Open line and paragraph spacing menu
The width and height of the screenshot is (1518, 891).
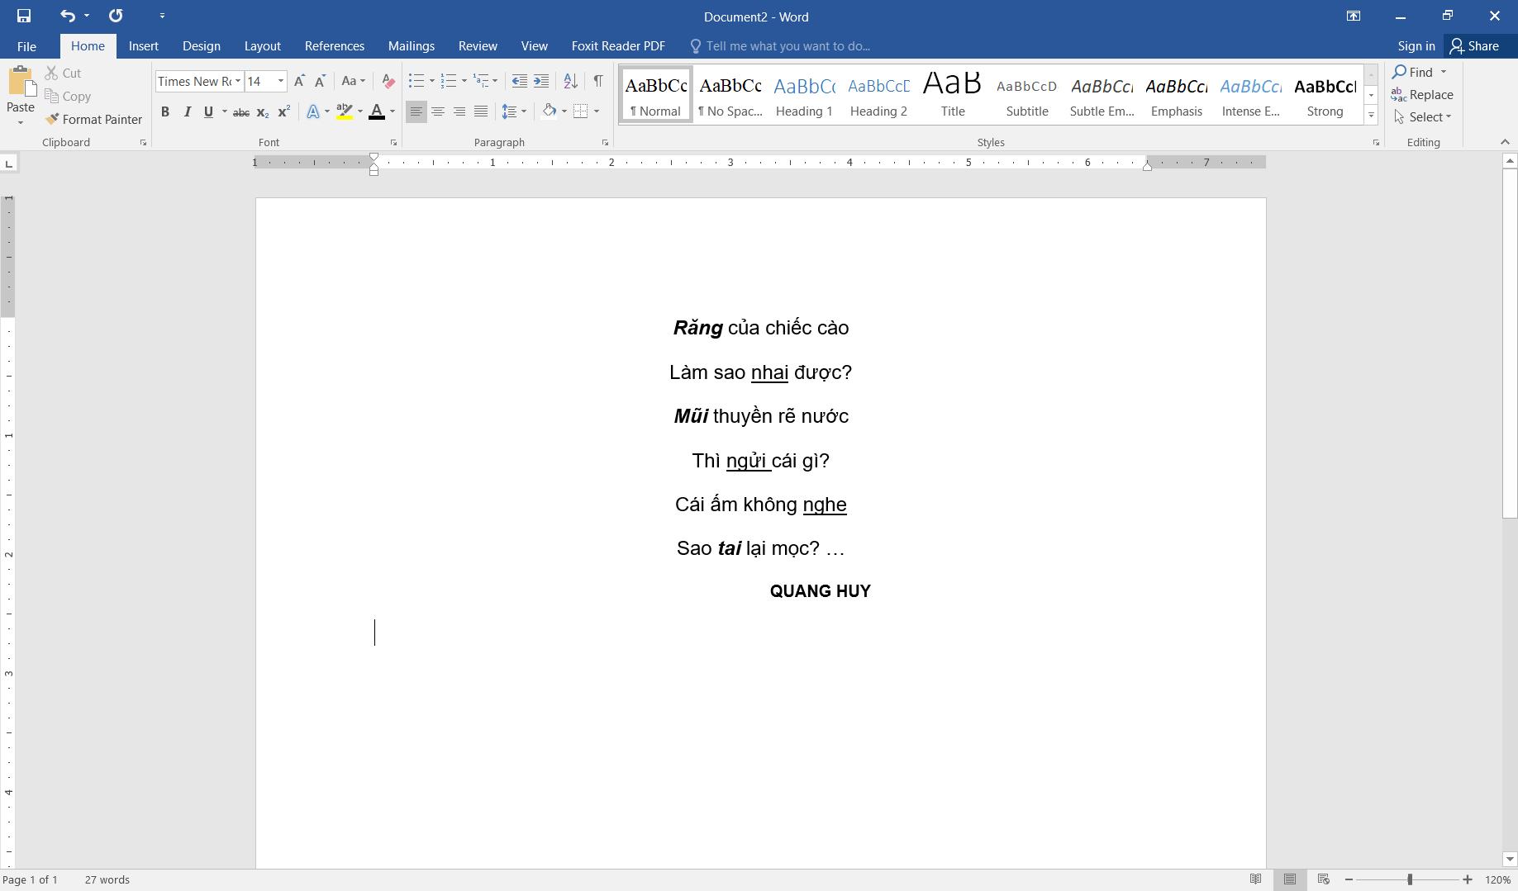[x=514, y=111]
